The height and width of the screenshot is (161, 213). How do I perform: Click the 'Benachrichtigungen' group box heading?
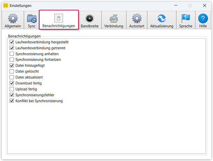click(x=24, y=36)
